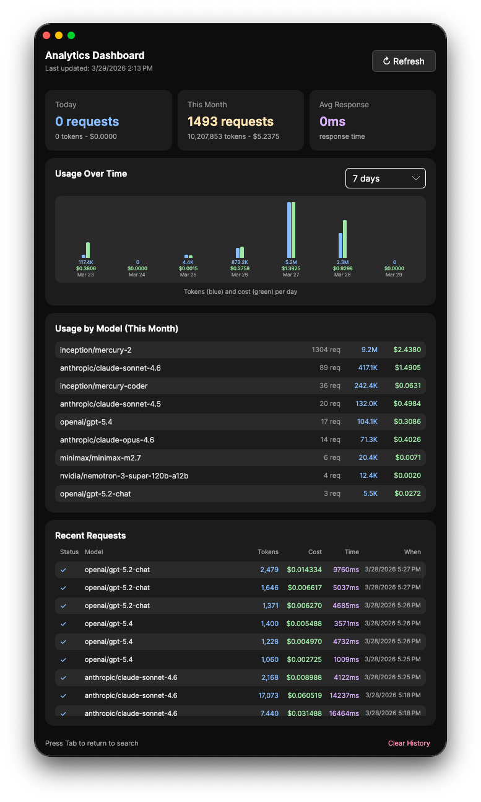The height and width of the screenshot is (802, 481).
Task: Select openai/gpt-5.2-chat usage by model row
Action: pos(240,493)
